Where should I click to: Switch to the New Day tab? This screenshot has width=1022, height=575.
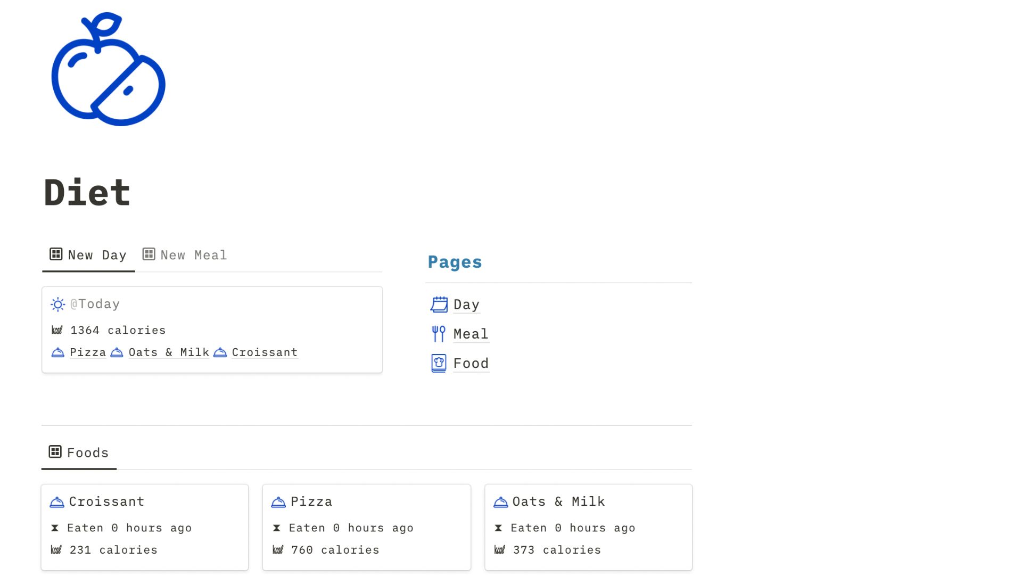click(88, 255)
